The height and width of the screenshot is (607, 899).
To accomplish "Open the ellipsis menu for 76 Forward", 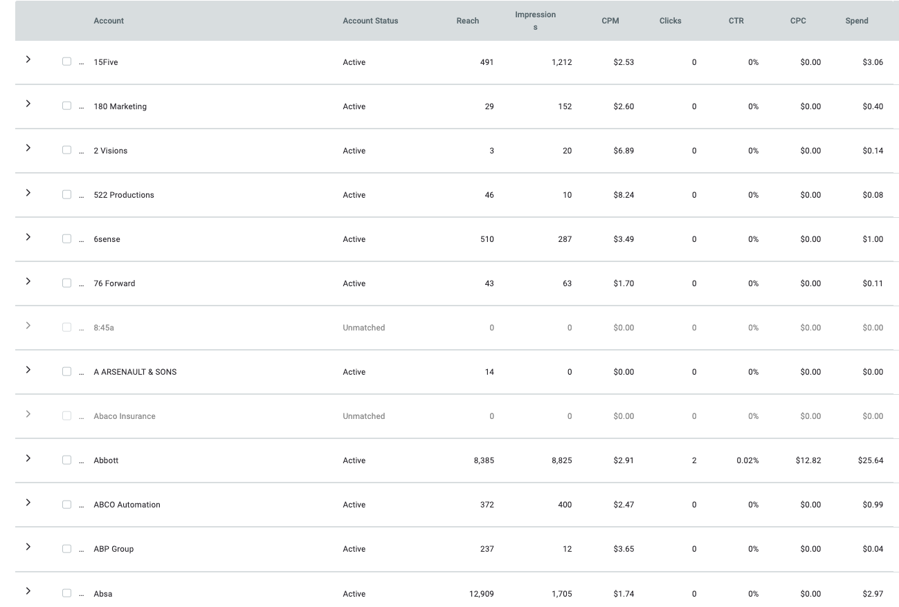I will point(82,284).
